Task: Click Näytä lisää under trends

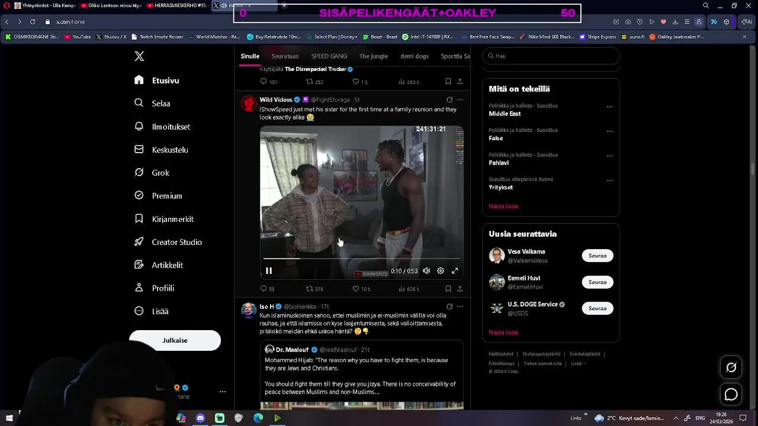Action: tap(503, 206)
